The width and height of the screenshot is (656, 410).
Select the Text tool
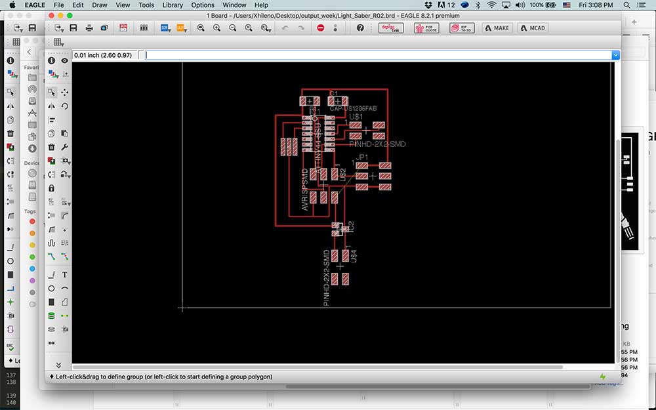tap(65, 275)
